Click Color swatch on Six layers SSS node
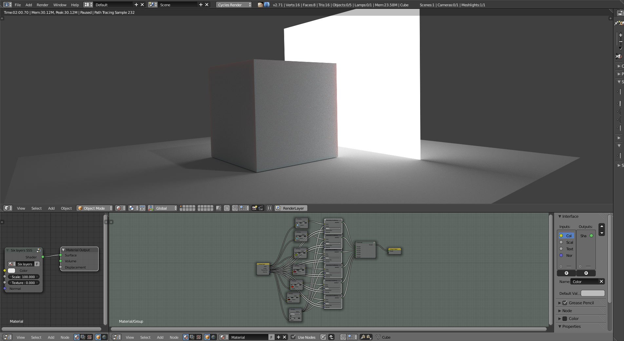 11,271
